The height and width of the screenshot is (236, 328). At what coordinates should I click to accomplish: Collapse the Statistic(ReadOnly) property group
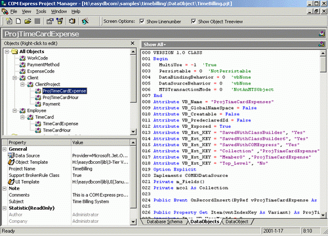point(5,208)
